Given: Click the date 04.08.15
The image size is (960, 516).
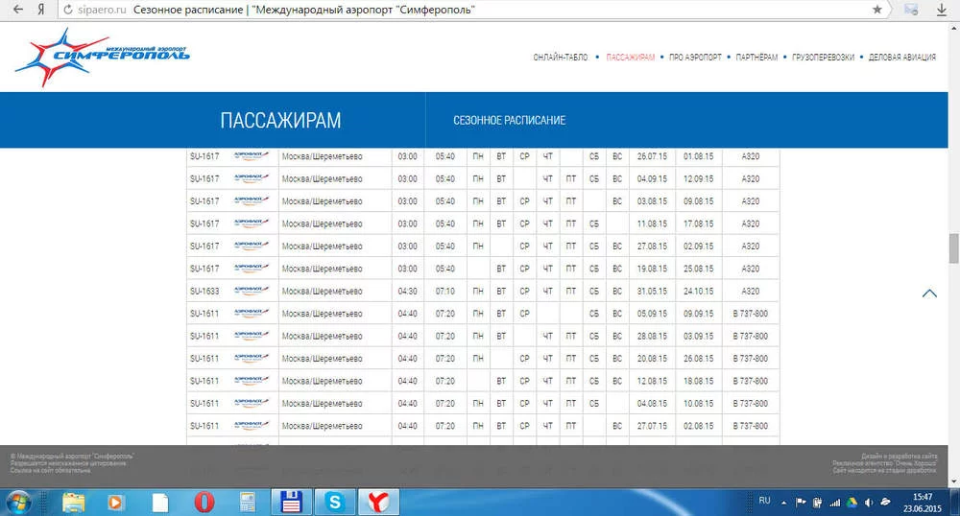Looking at the screenshot, I should click(x=652, y=404).
